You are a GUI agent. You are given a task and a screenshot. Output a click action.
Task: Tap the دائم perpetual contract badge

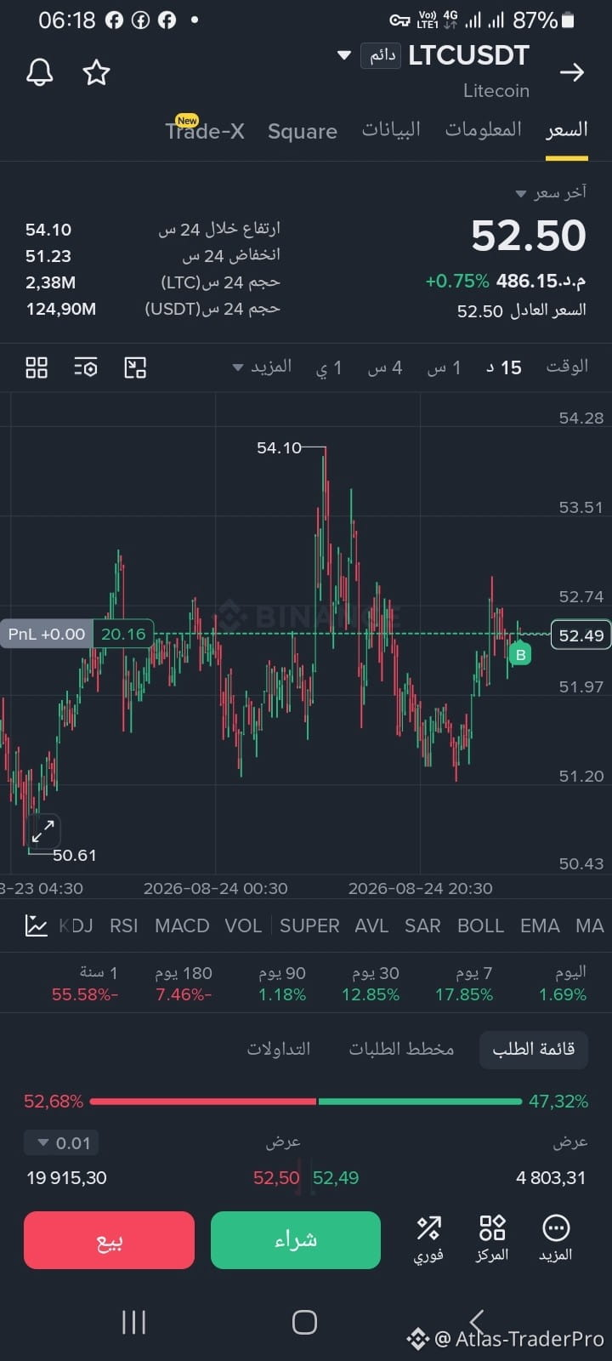381,56
